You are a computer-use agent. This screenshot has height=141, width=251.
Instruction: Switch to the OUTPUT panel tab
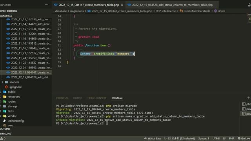tap(78, 98)
